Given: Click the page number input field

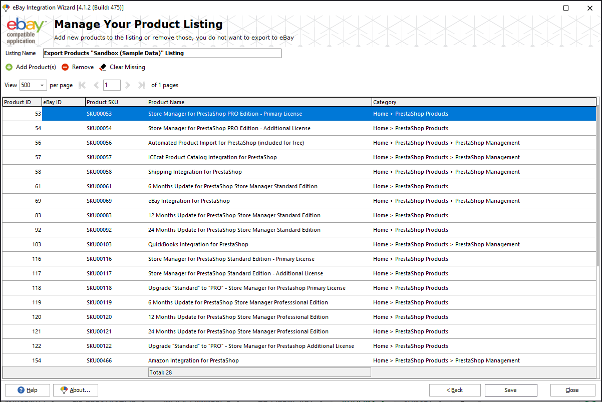Looking at the screenshot, I should point(112,85).
